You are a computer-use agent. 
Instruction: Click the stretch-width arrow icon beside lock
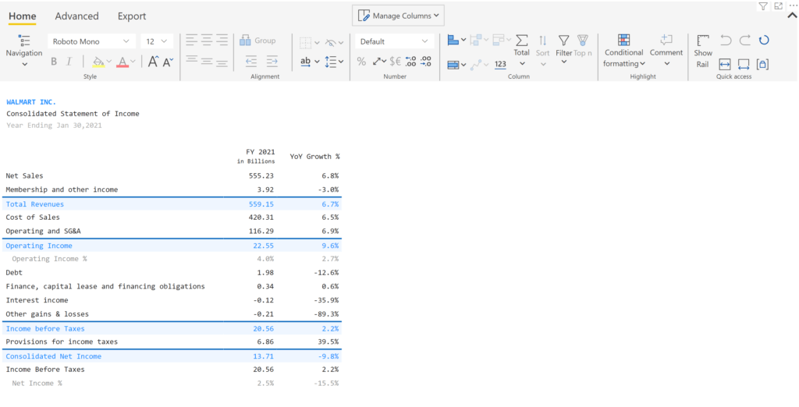[744, 64]
